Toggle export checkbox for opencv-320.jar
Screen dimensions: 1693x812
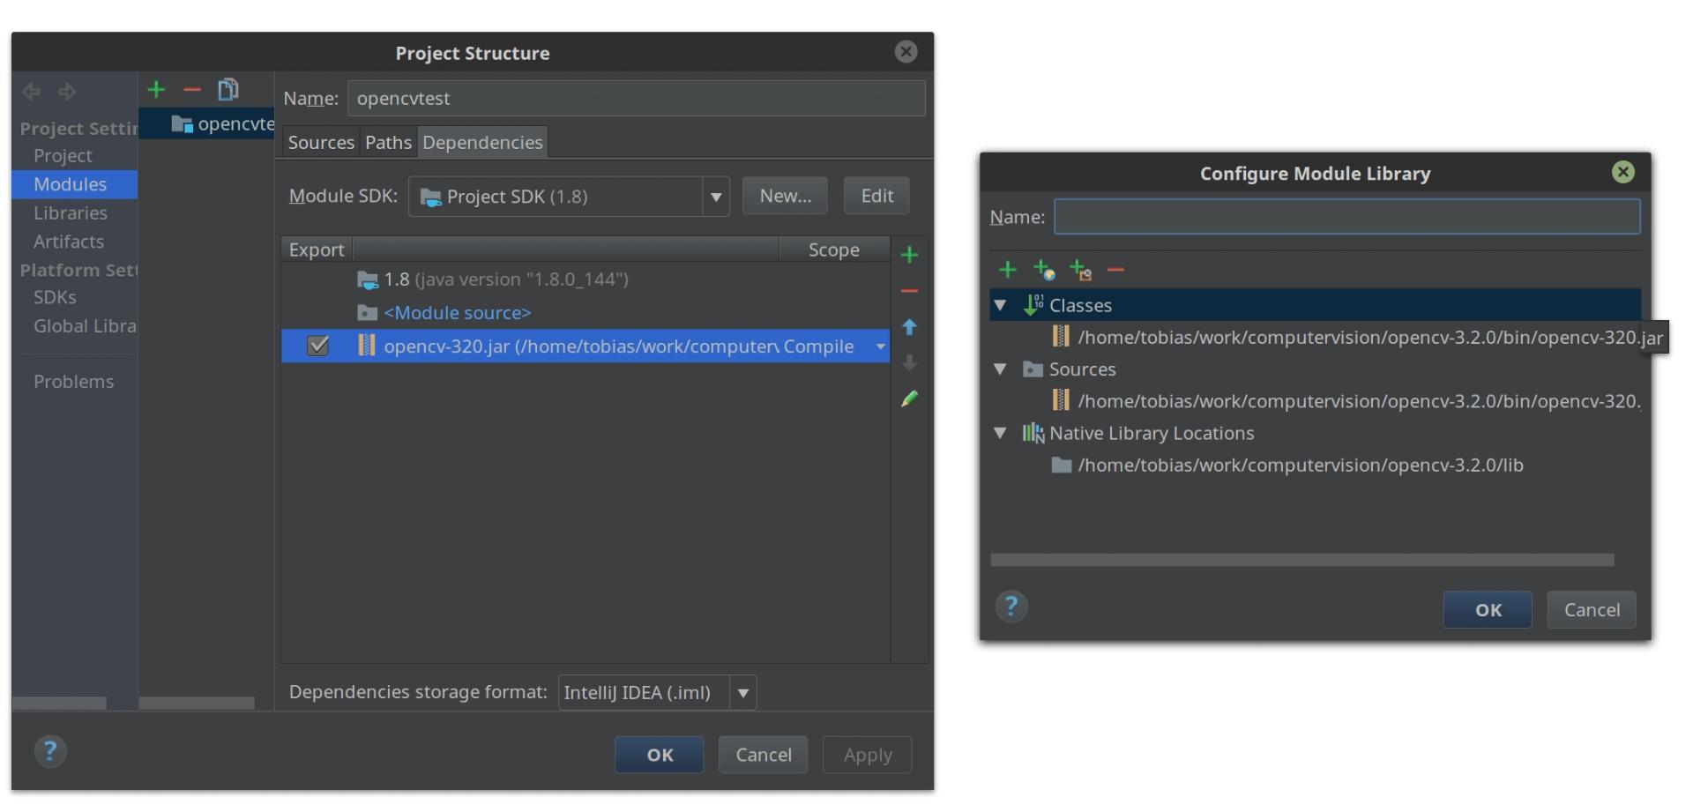point(317,346)
